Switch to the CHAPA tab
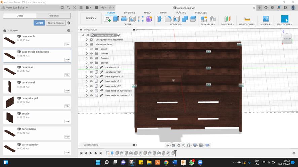The image size is (298, 167). tap(163, 13)
